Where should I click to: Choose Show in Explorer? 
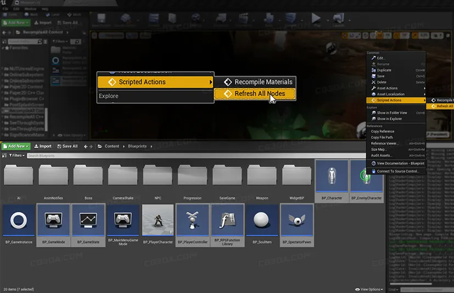tap(396, 119)
